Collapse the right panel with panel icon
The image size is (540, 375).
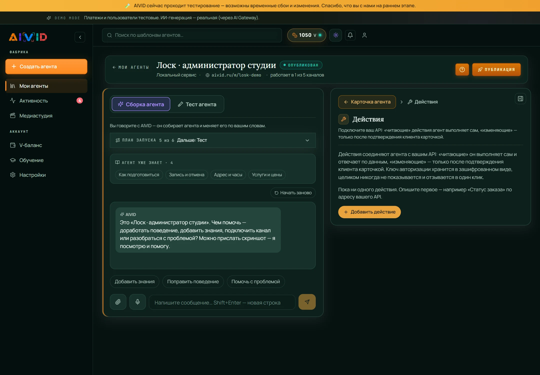[520, 99]
